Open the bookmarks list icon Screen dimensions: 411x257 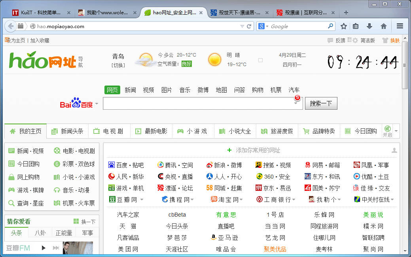coord(356,26)
